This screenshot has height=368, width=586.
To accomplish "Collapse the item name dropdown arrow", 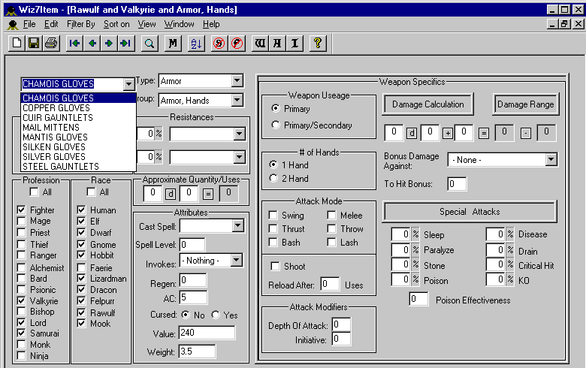I will [128, 84].
